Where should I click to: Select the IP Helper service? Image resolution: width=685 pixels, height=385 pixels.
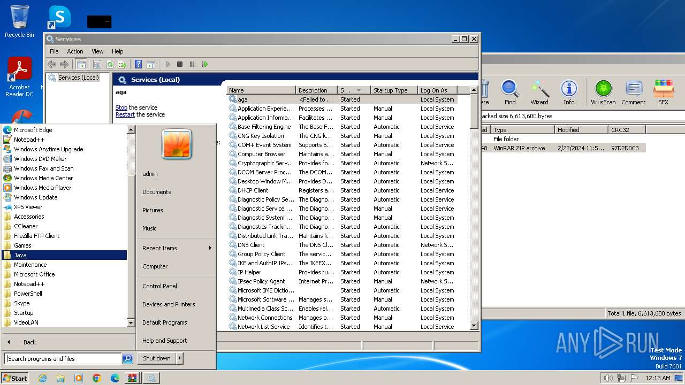(342, 272)
